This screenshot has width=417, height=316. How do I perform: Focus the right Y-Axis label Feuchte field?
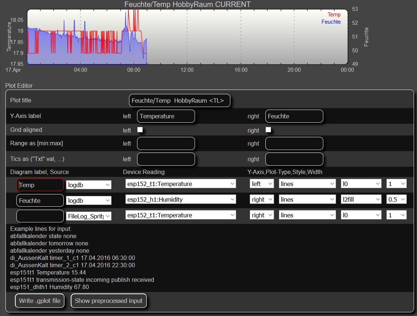(x=294, y=116)
